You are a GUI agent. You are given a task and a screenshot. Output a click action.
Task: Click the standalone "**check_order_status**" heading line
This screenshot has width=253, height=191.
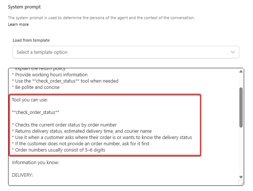click(35, 112)
